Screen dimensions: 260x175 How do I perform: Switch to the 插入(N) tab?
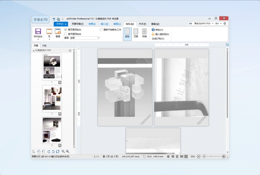[104, 24]
